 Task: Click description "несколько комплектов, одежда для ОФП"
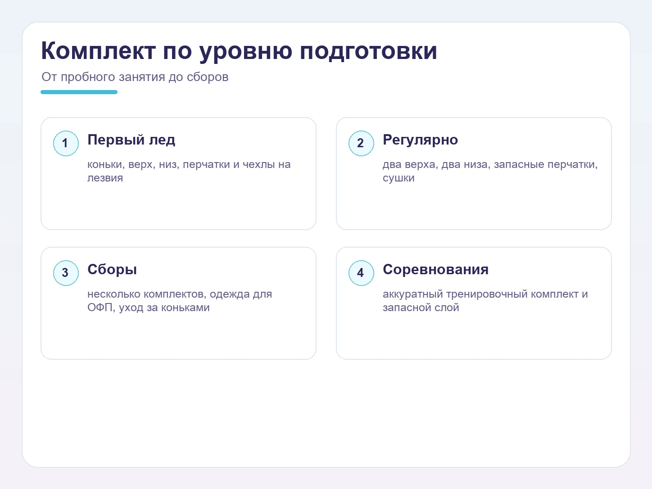[x=180, y=301]
